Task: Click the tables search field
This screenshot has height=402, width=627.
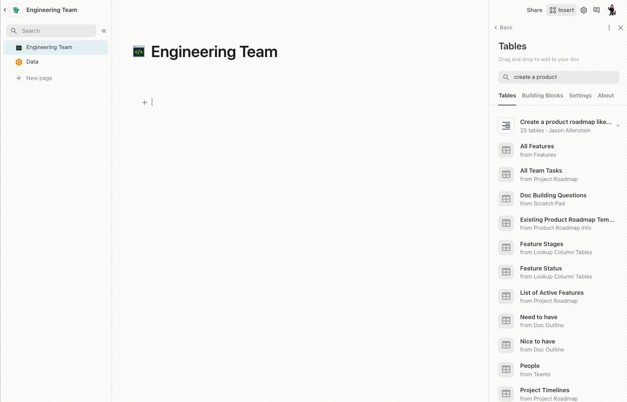Action: 559,77
